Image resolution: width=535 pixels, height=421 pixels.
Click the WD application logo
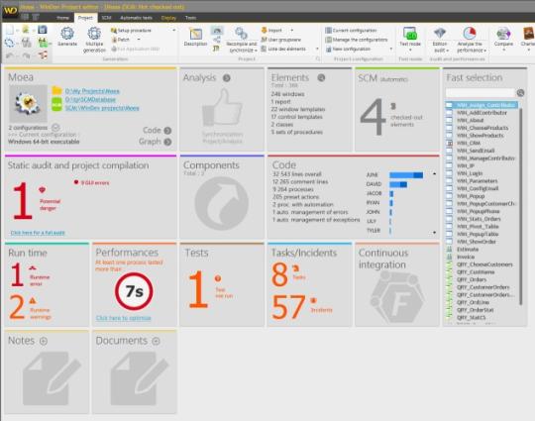click(10, 10)
